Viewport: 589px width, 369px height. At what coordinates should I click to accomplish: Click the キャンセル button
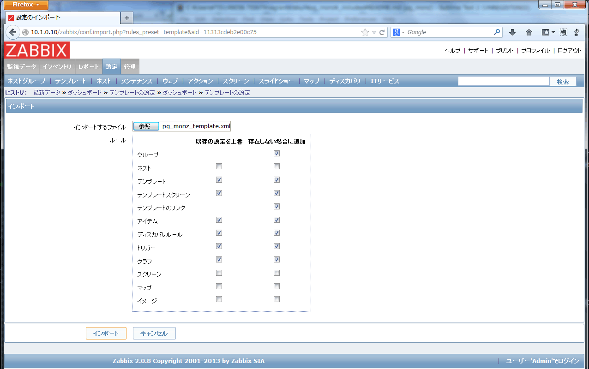(x=154, y=333)
